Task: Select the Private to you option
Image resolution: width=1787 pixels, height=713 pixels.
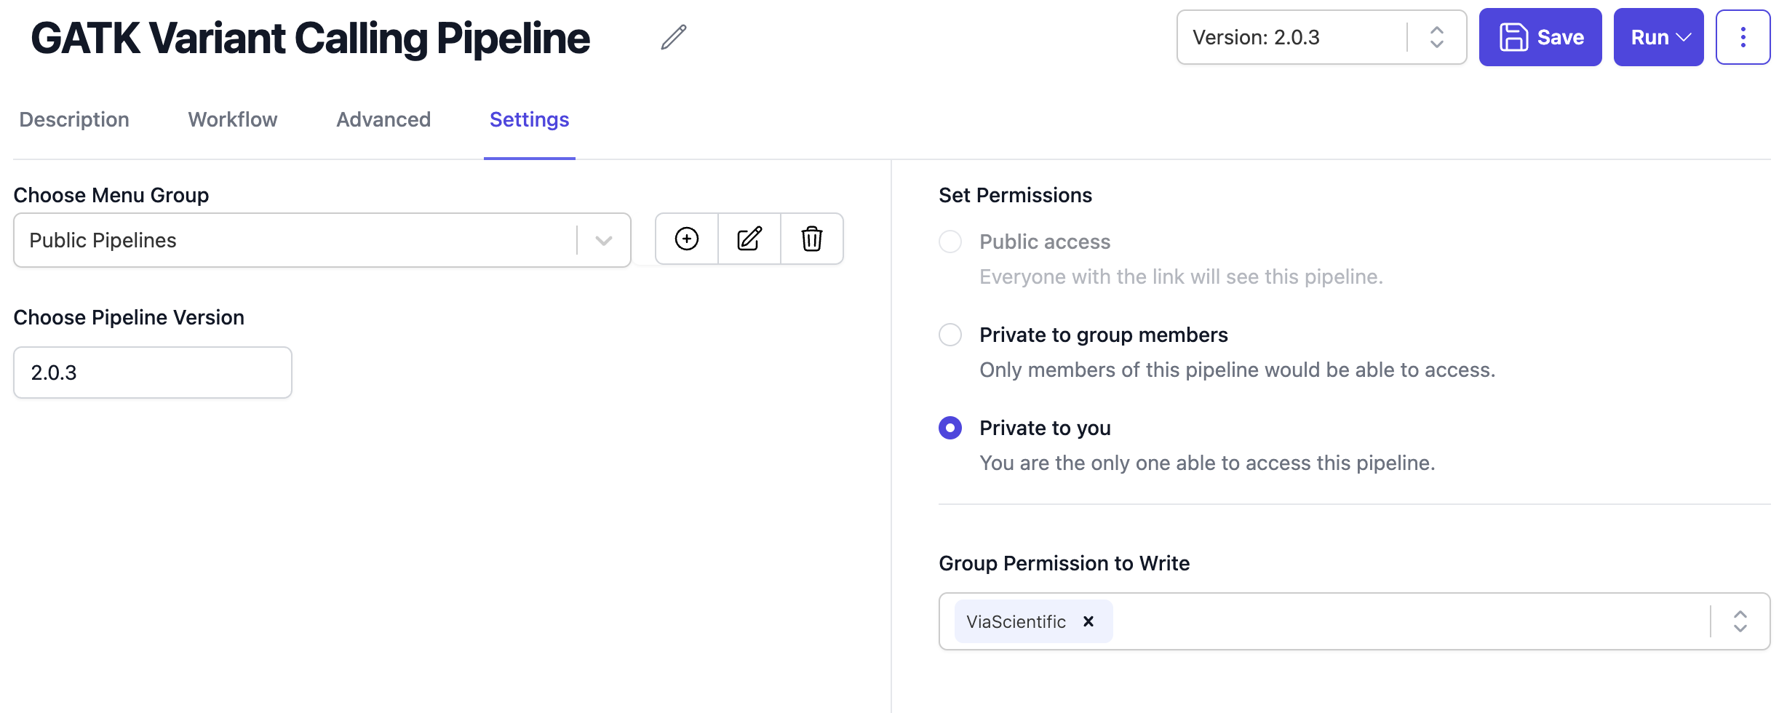Action: [x=950, y=428]
